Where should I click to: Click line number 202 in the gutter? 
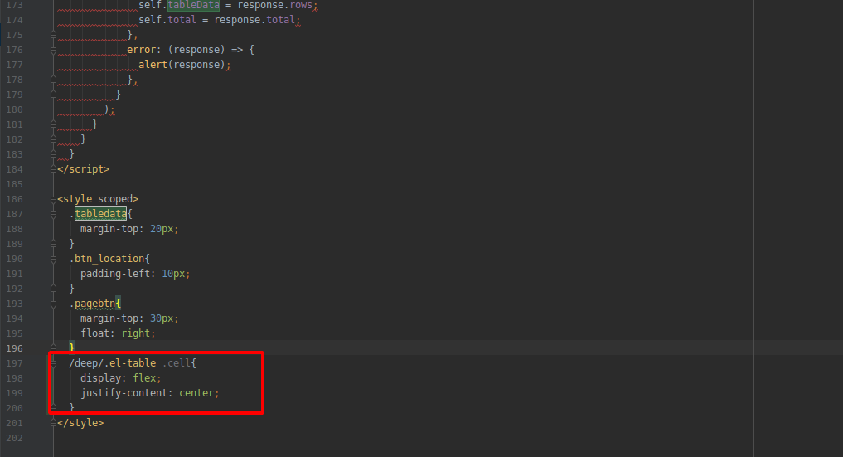pyautogui.click(x=15, y=438)
